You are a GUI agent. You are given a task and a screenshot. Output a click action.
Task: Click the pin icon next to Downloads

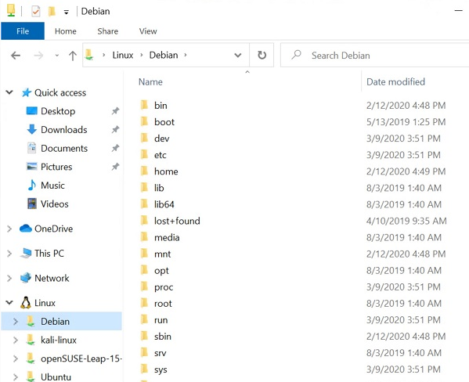coord(115,130)
